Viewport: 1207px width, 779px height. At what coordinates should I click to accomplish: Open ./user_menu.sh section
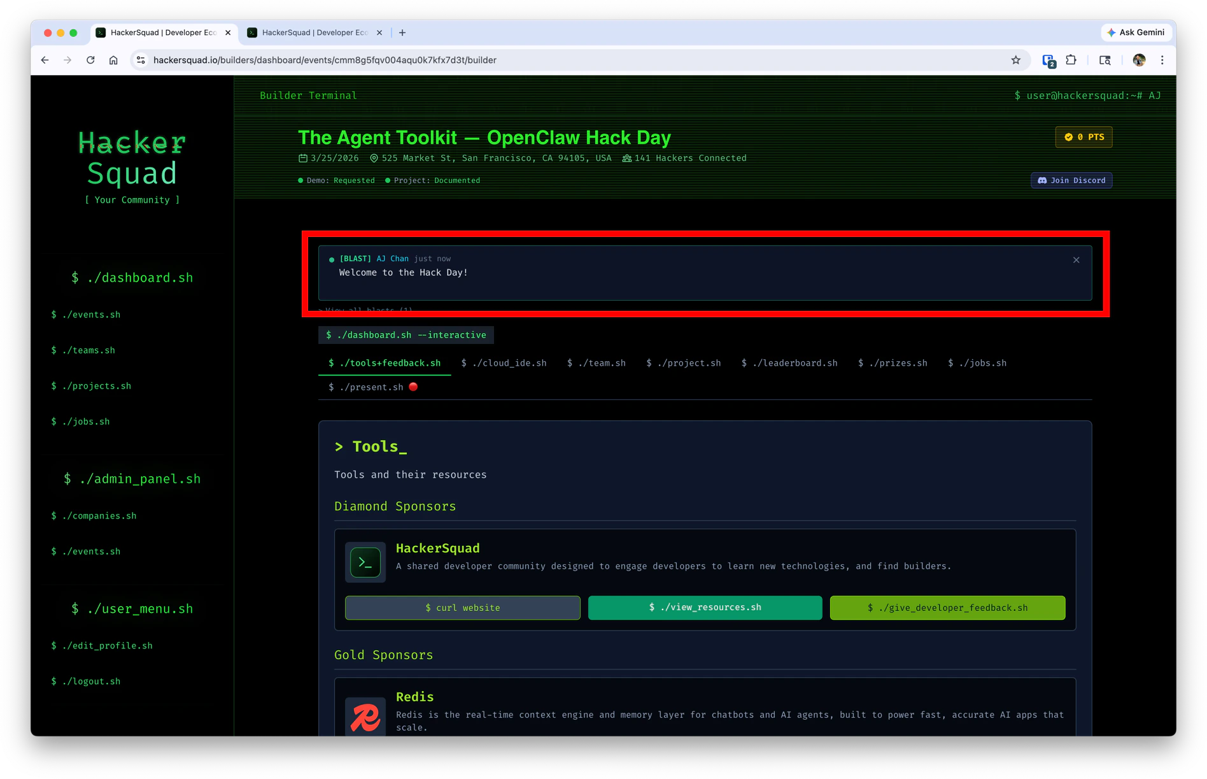(132, 609)
